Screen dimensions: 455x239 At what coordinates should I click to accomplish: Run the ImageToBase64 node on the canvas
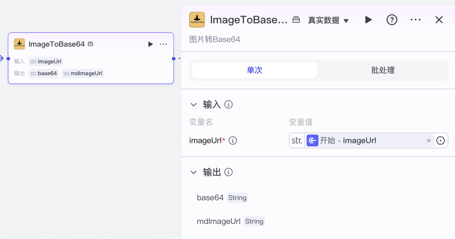150,44
